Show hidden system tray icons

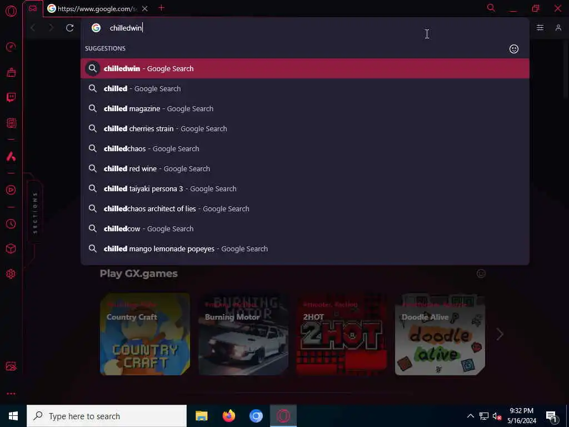470,416
